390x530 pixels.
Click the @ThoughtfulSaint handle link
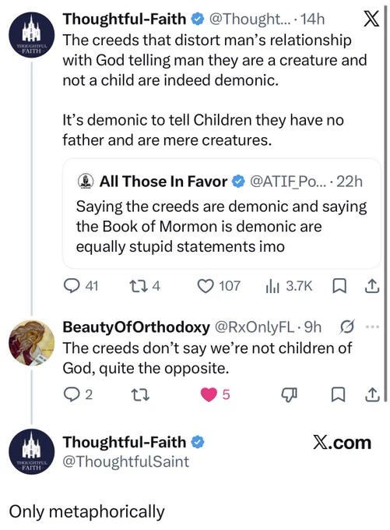126,461
